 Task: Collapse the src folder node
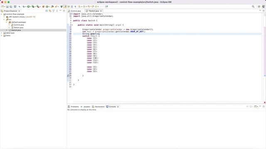pyautogui.click(x=4, y=19)
